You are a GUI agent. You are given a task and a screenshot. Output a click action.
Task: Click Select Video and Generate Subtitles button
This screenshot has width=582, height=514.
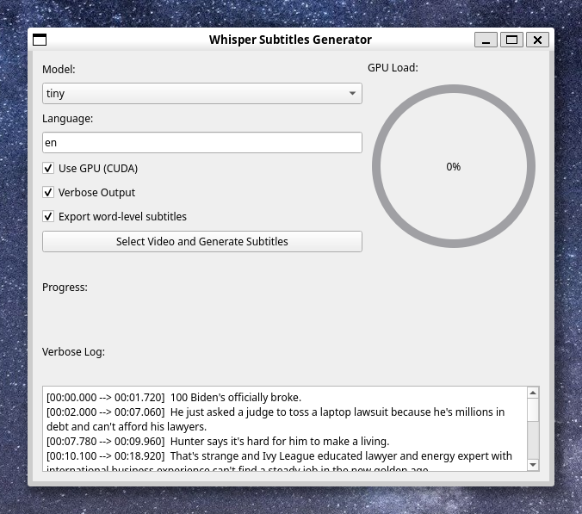click(x=202, y=242)
